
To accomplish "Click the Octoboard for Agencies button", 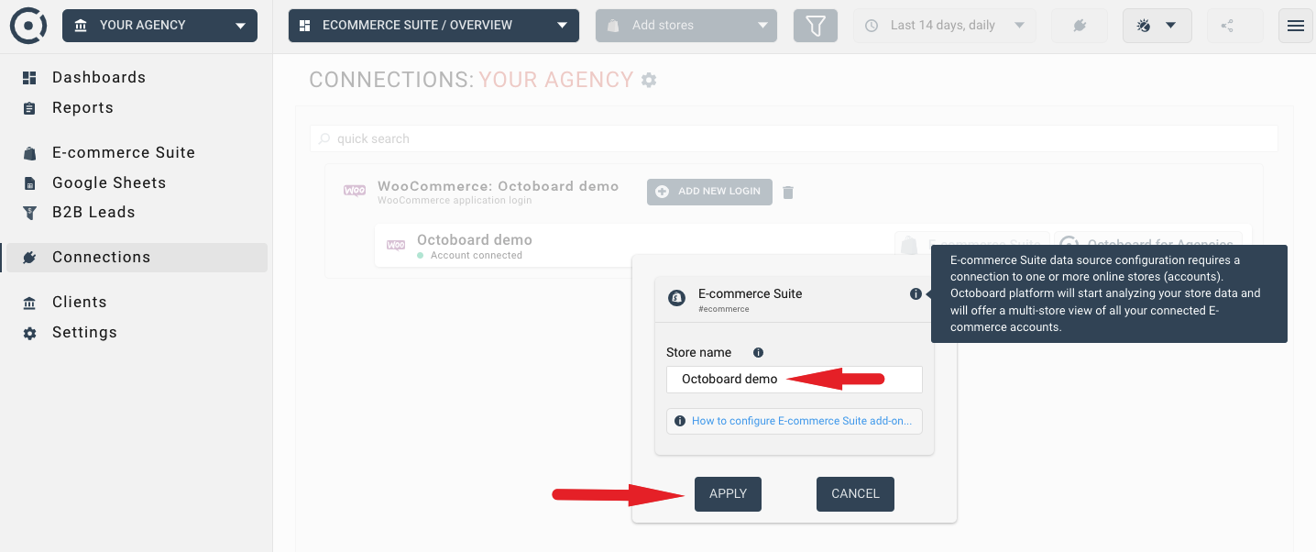I will [1147, 246].
